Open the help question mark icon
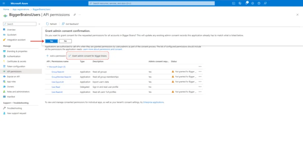Screen dimensions: 303x146 (x=259, y=3)
